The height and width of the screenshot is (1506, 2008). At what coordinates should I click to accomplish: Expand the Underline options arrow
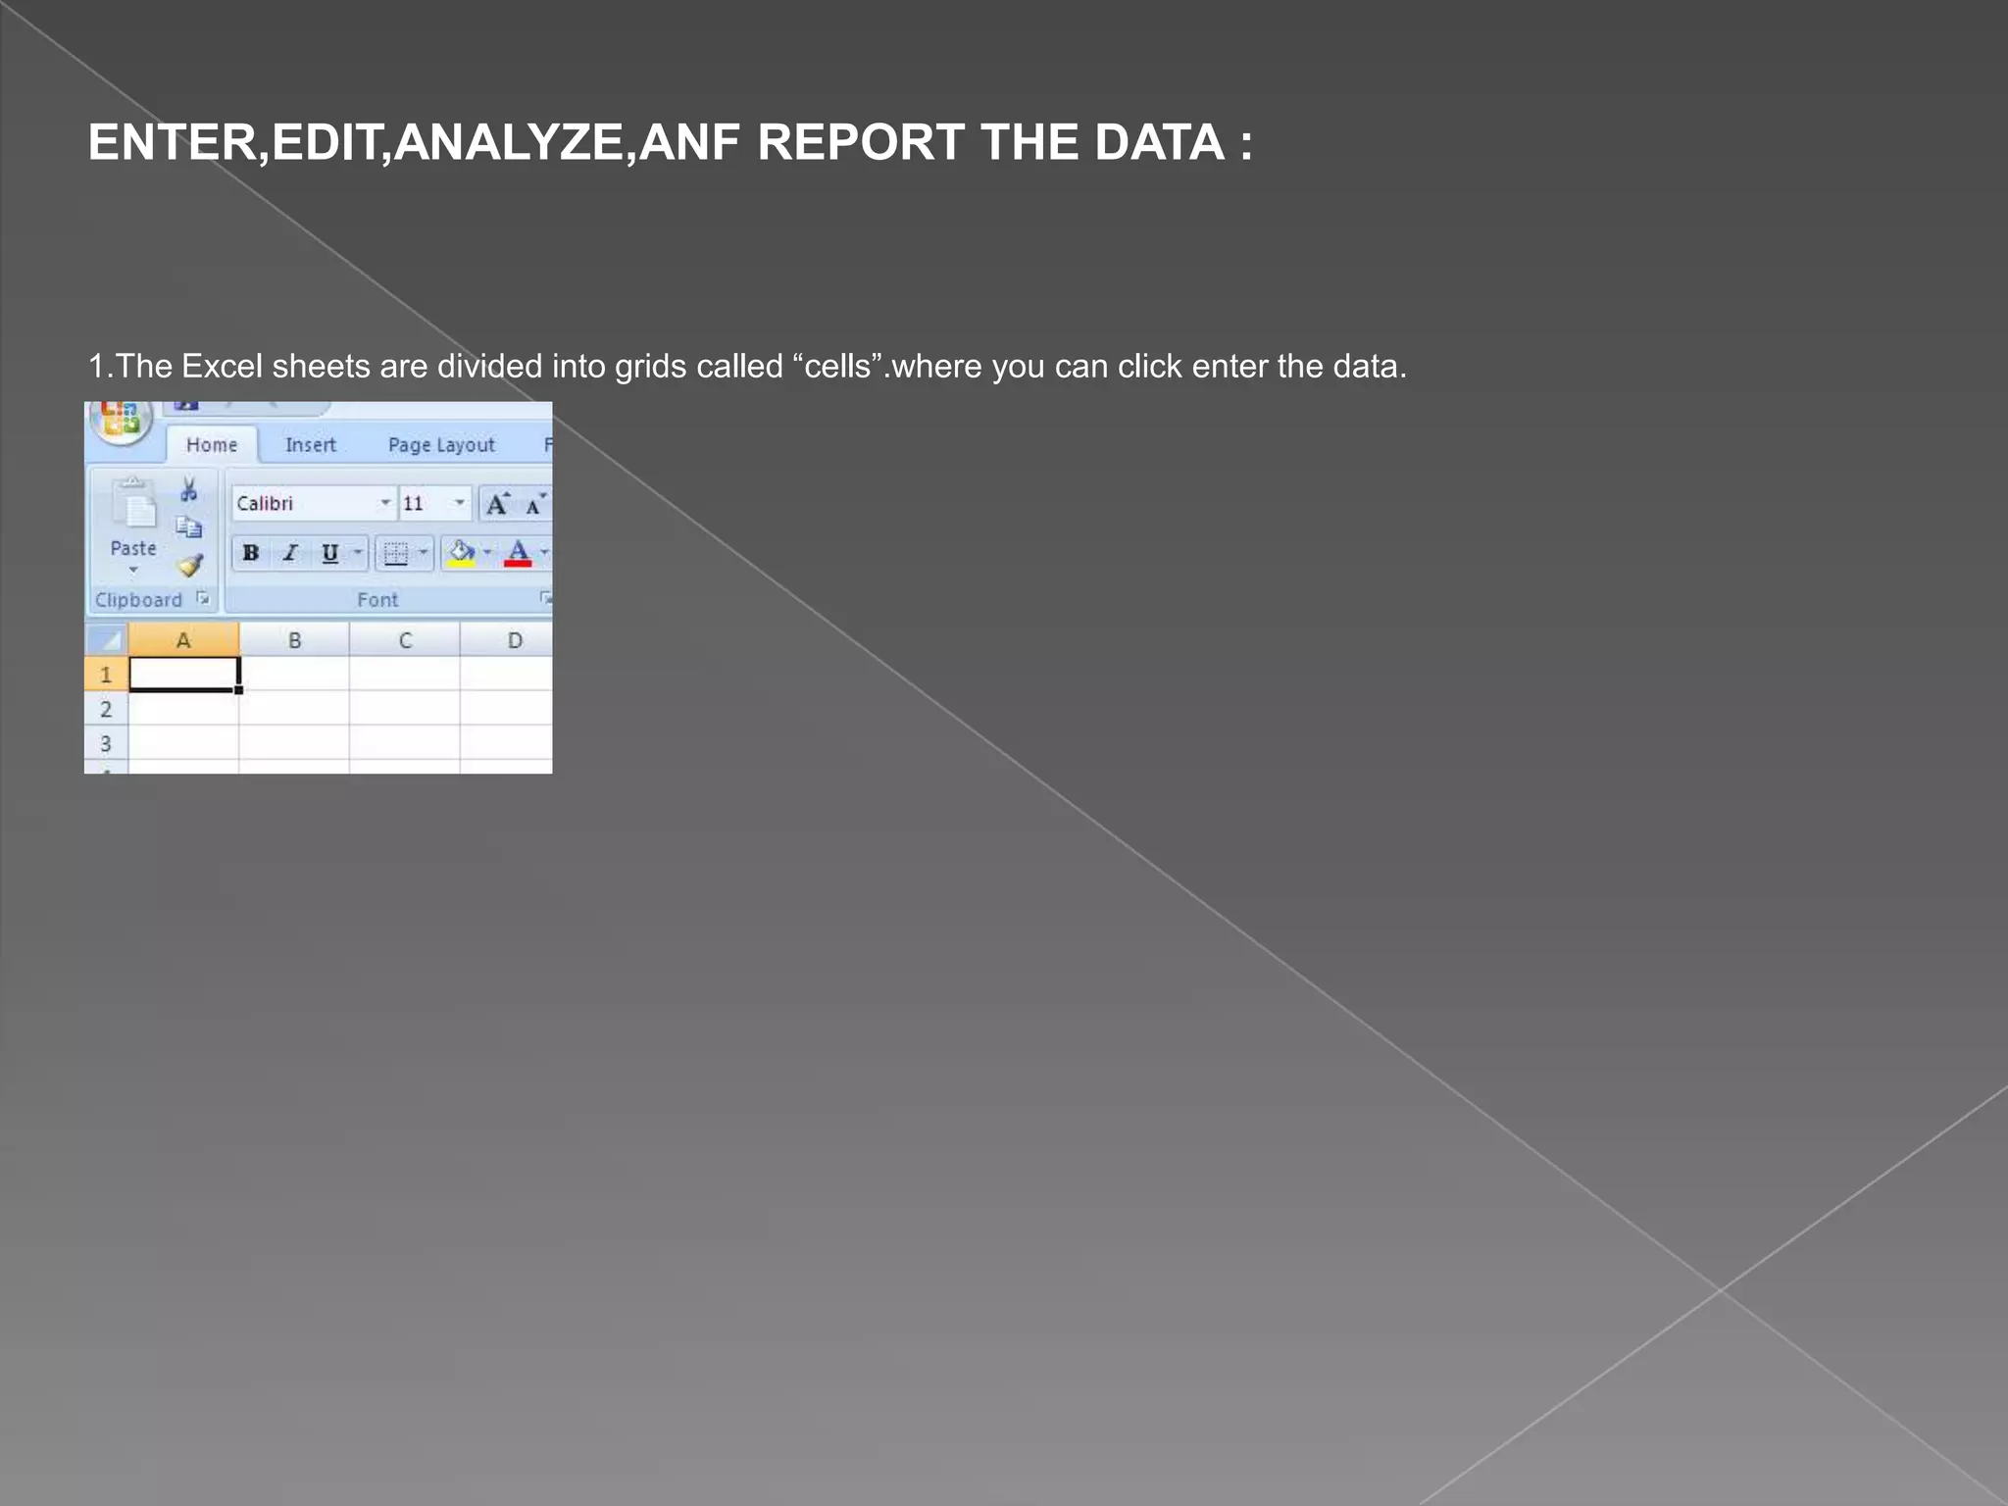(358, 554)
